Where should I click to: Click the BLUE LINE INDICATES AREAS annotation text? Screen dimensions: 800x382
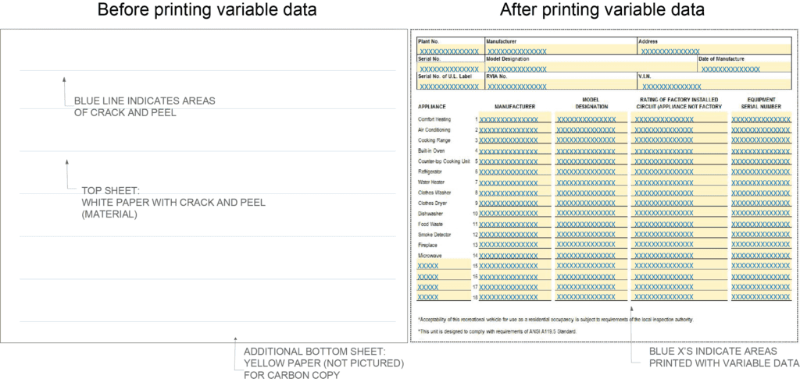tap(145, 106)
